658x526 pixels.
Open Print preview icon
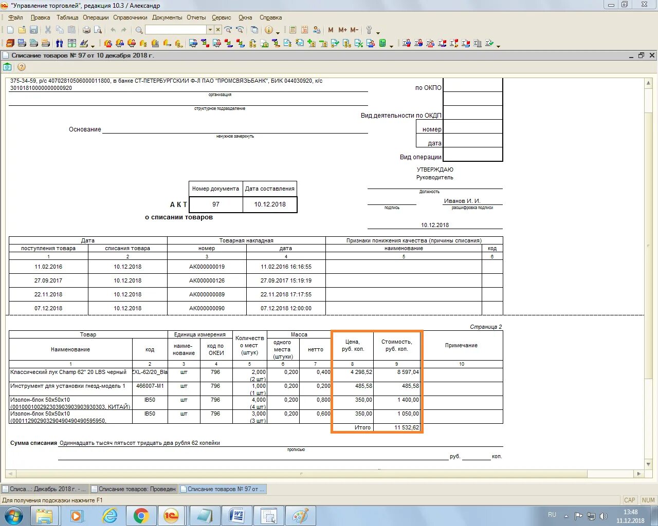(x=98, y=30)
